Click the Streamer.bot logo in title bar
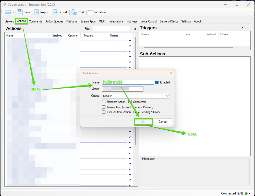The height and width of the screenshot is (196, 255). (5, 4)
